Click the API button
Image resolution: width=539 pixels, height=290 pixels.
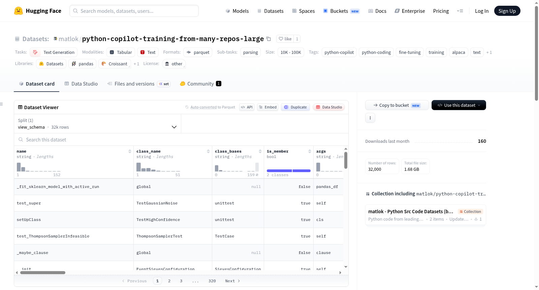click(247, 107)
